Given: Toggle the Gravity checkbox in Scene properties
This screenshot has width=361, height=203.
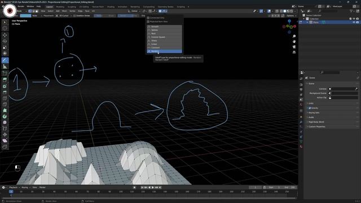Looking at the screenshot, I should pos(310,108).
